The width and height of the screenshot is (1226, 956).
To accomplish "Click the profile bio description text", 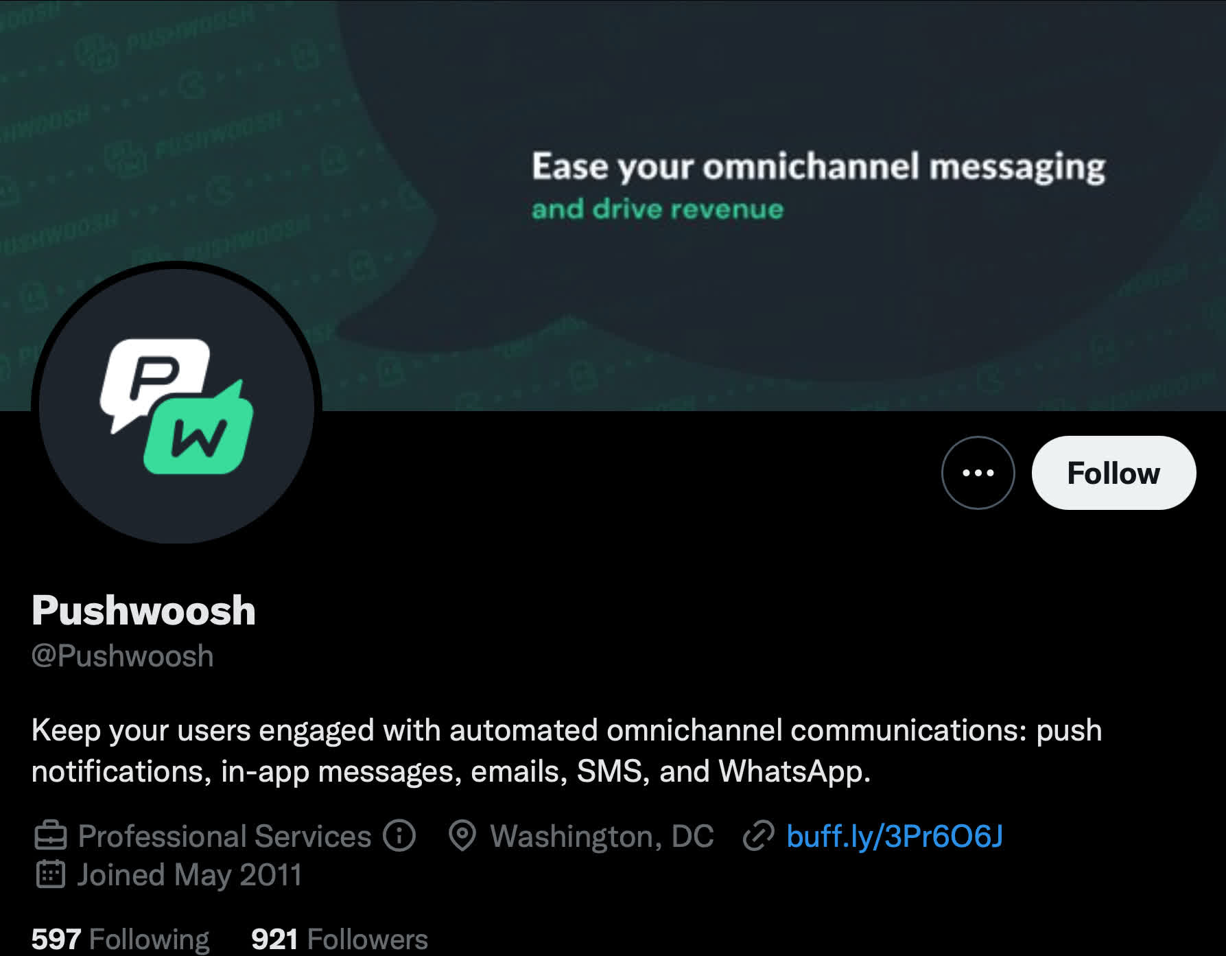I will (567, 751).
